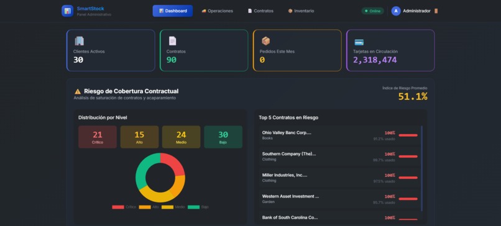This screenshot has height=226, width=501.
Task: Toggle the Crítico legend swatch
Action: coord(118,207)
